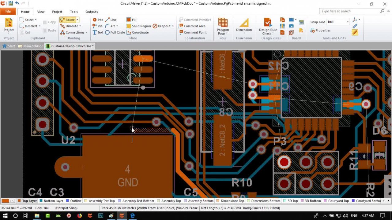Open the Start document tab
Viewport: 392px width, 220px height.
point(9,46)
